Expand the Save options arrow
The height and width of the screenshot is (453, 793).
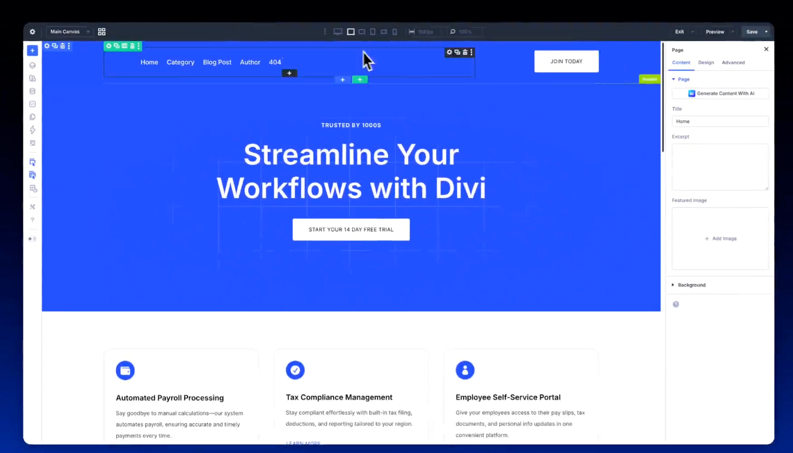766,32
